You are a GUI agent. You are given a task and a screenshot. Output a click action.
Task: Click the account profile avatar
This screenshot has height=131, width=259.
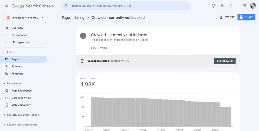[x=253, y=6]
